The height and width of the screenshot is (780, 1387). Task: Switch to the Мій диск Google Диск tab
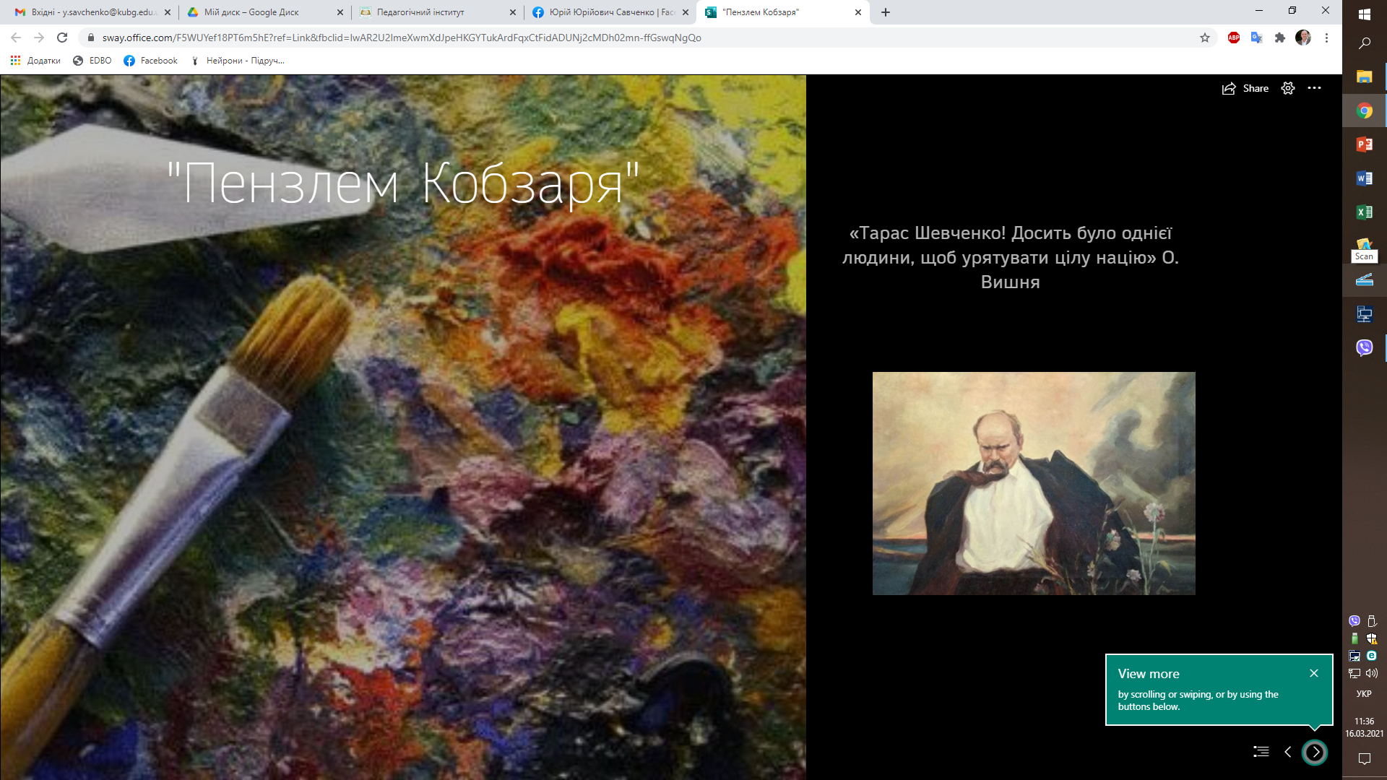coord(251,12)
